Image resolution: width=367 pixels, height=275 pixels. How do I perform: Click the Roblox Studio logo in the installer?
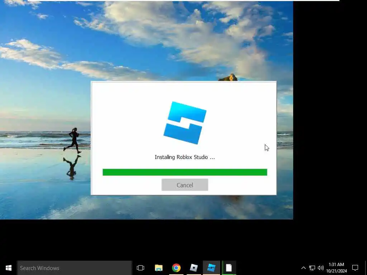pos(185,123)
